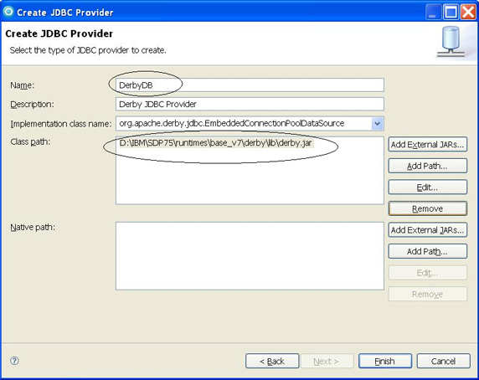Click Add External JARs for Class path
This screenshot has width=479, height=380.
[428, 144]
